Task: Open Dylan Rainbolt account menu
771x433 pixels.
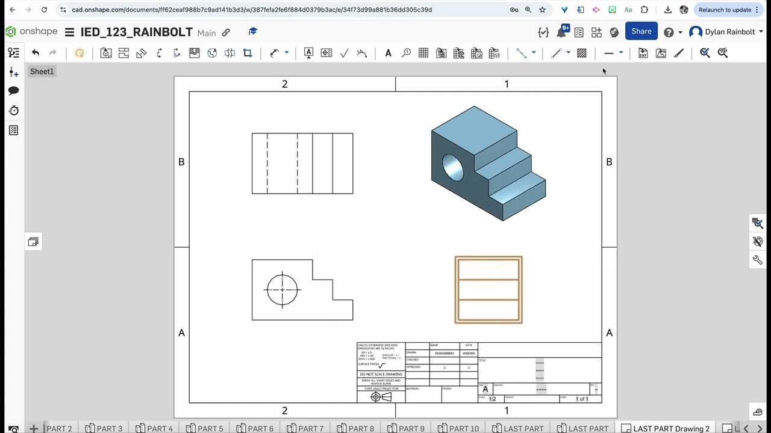Action: 726,32
